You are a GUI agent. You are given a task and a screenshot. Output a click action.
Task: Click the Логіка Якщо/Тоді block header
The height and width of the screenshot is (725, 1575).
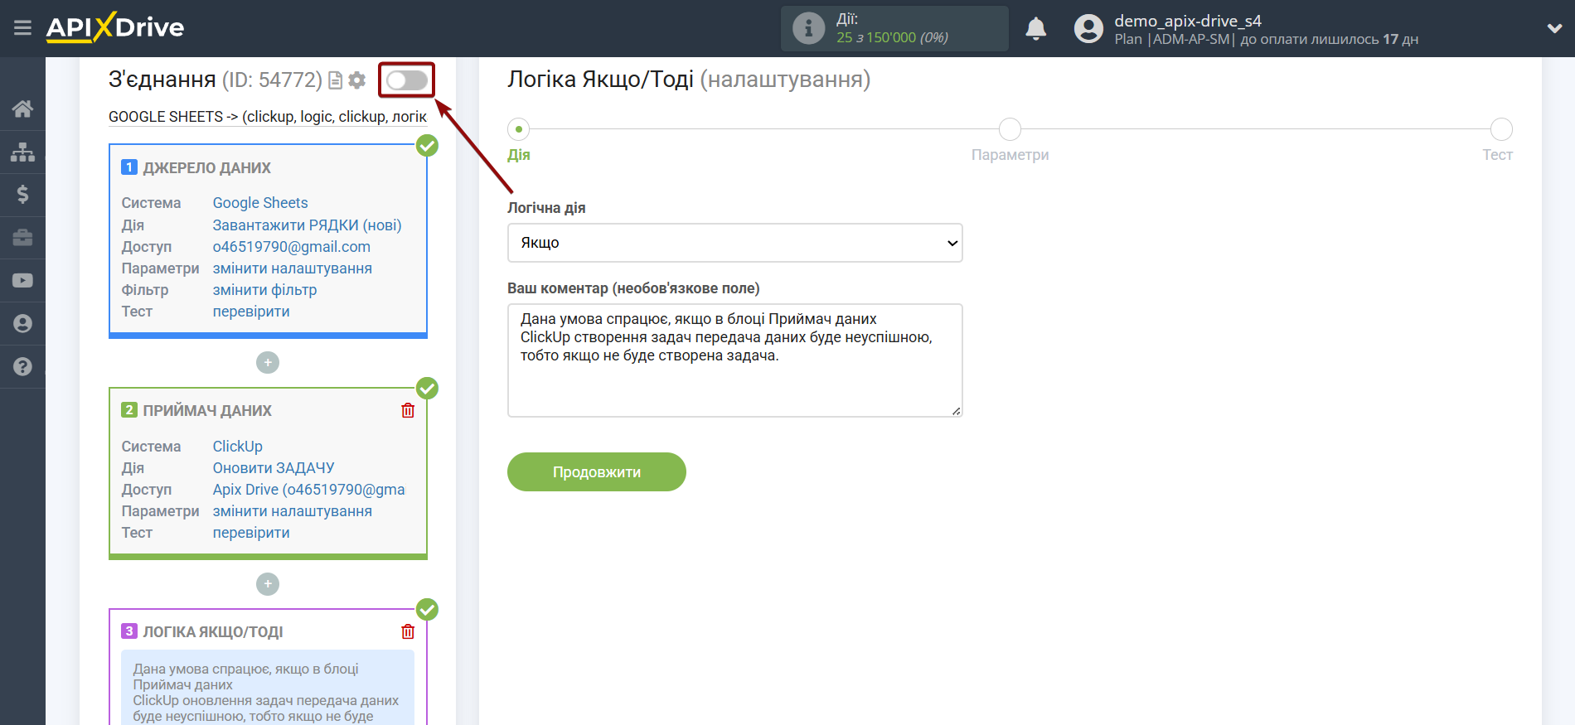point(213,632)
